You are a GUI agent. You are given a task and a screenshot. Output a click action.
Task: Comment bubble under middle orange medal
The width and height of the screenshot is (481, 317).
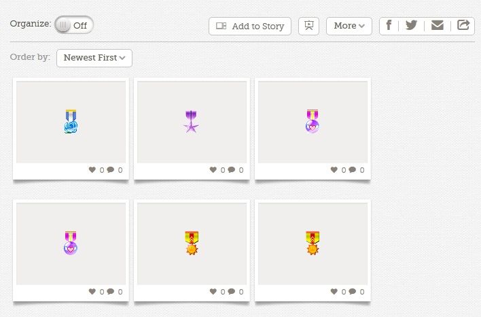click(x=232, y=291)
